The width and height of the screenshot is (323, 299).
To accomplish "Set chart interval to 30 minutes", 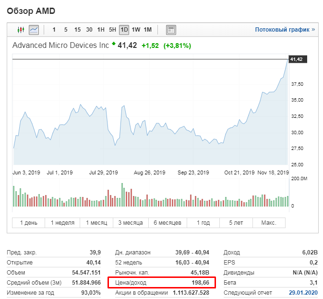I will tap(89, 30).
